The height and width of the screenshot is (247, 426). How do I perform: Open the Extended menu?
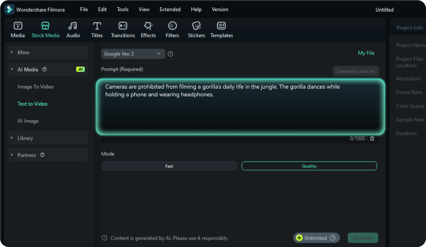[x=170, y=9]
